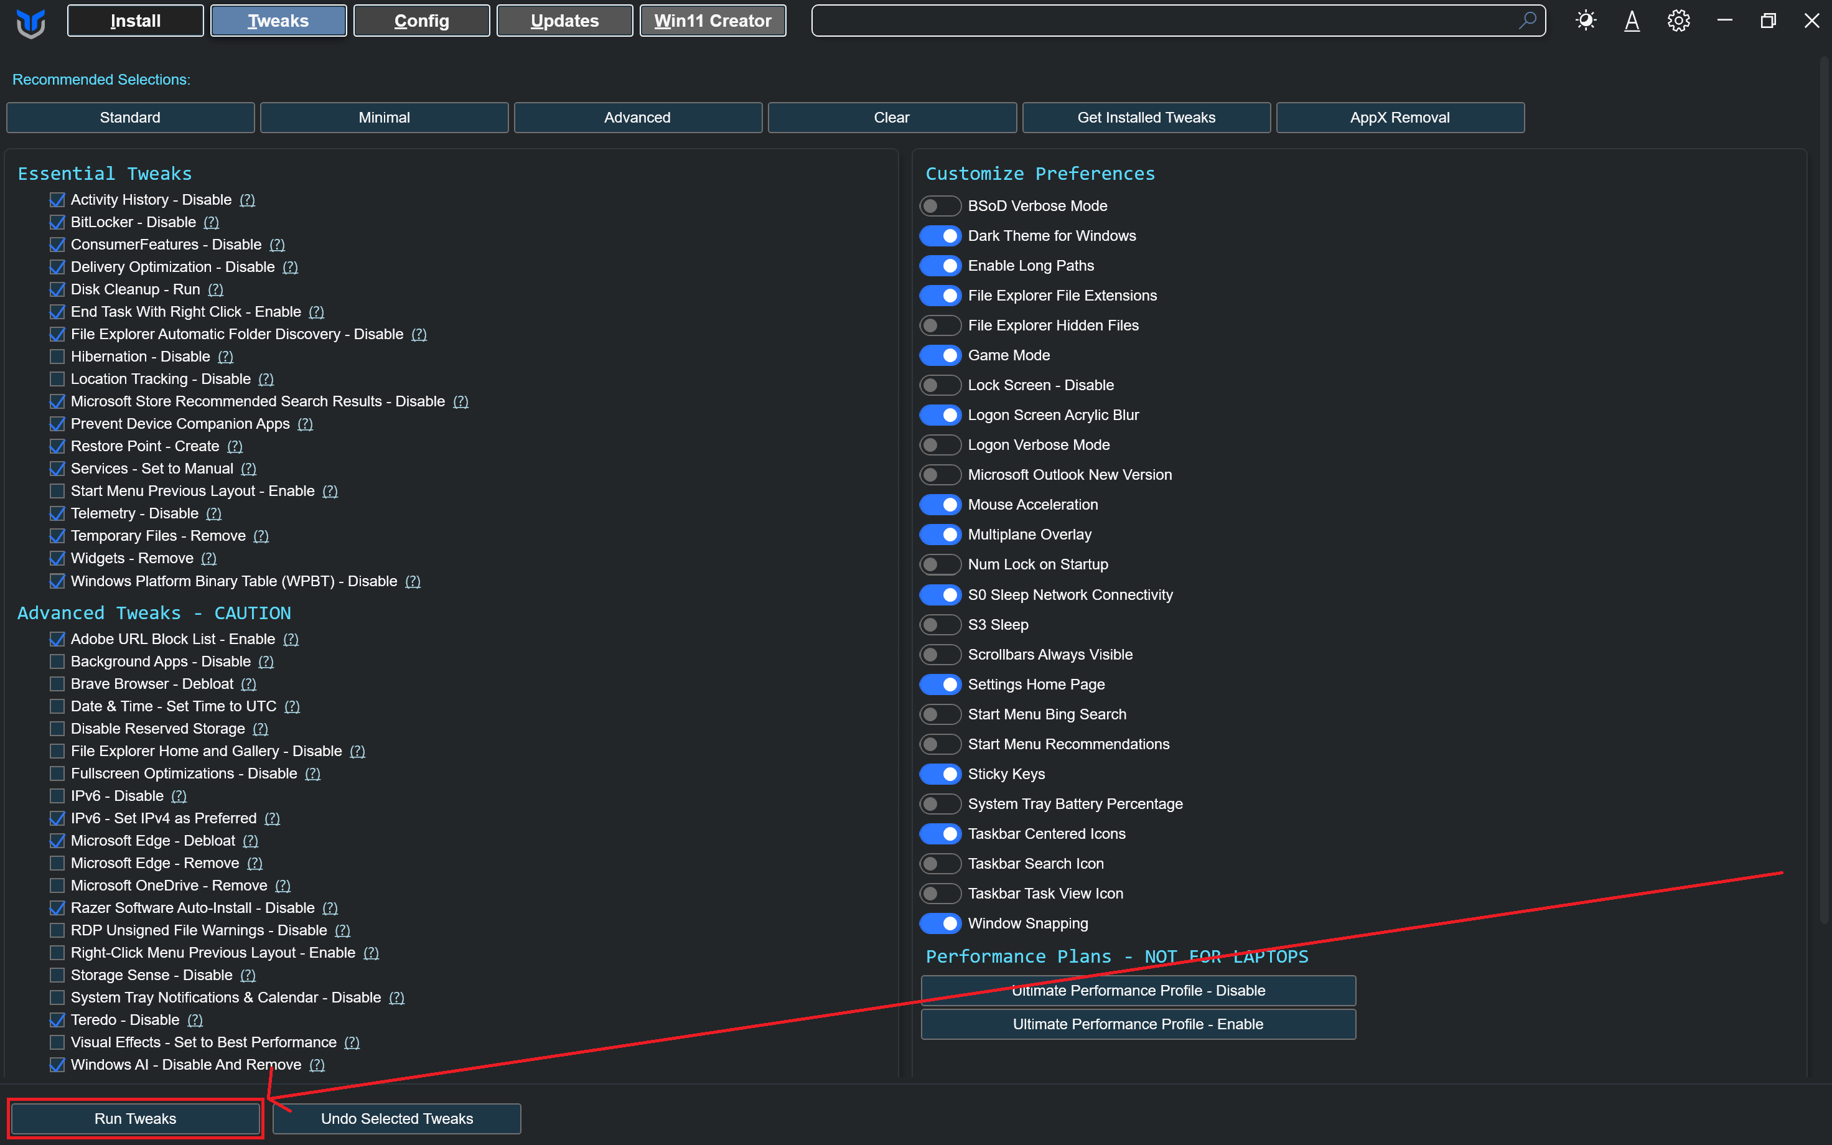Apply the Standard recommended selection
The width and height of the screenshot is (1832, 1145).
(130, 118)
